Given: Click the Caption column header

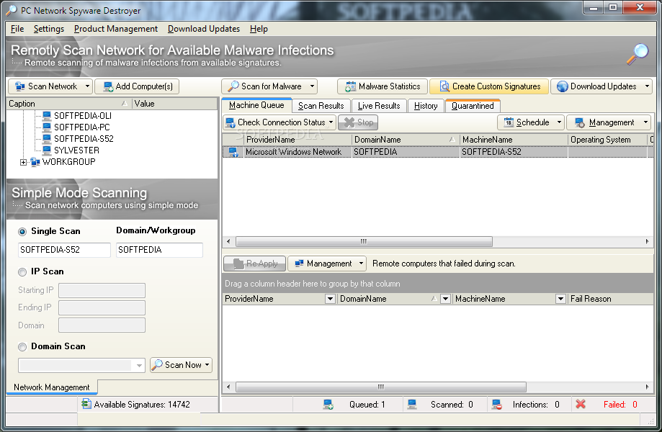Looking at the screenshot, I should point(69,104).
